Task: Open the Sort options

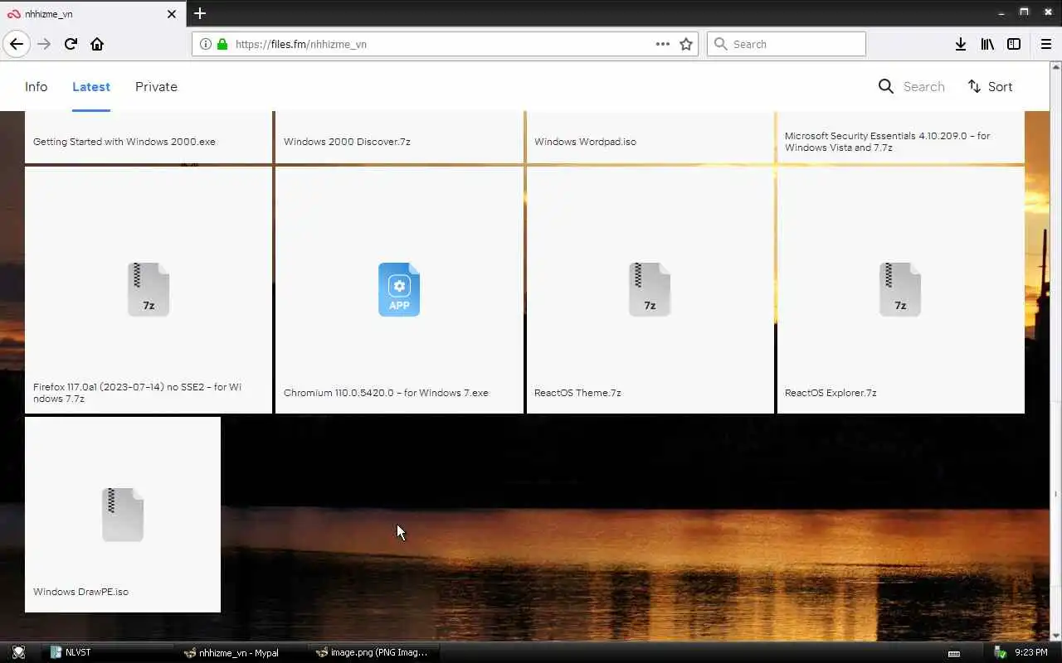Action: [x=990, y=86]
